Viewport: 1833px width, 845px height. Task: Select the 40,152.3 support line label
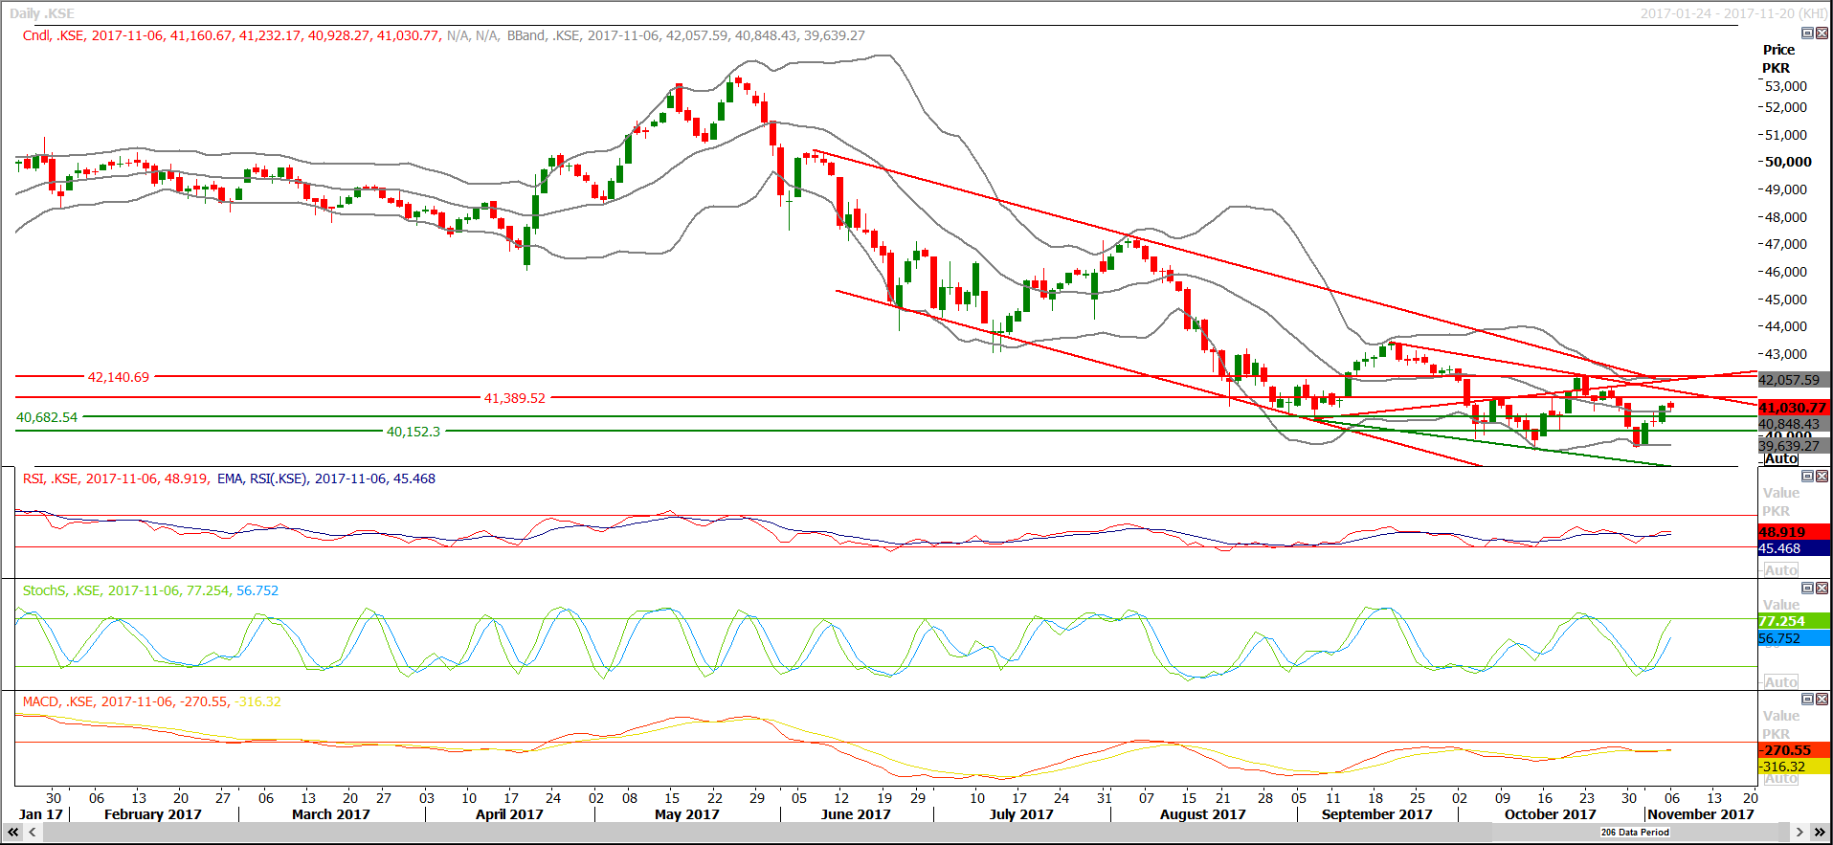(x=414, y=432)
